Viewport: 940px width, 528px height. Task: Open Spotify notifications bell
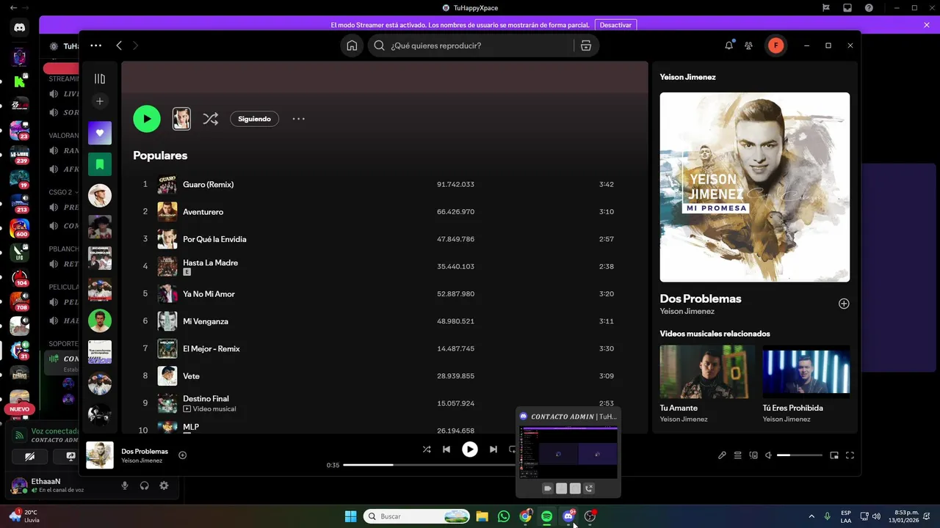pos(728,45)
